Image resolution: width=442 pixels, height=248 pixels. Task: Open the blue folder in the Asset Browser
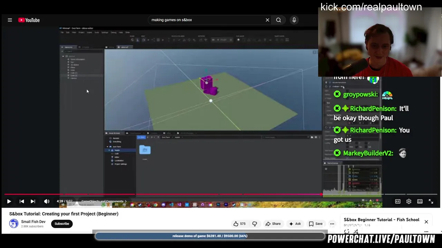[145, 150]
